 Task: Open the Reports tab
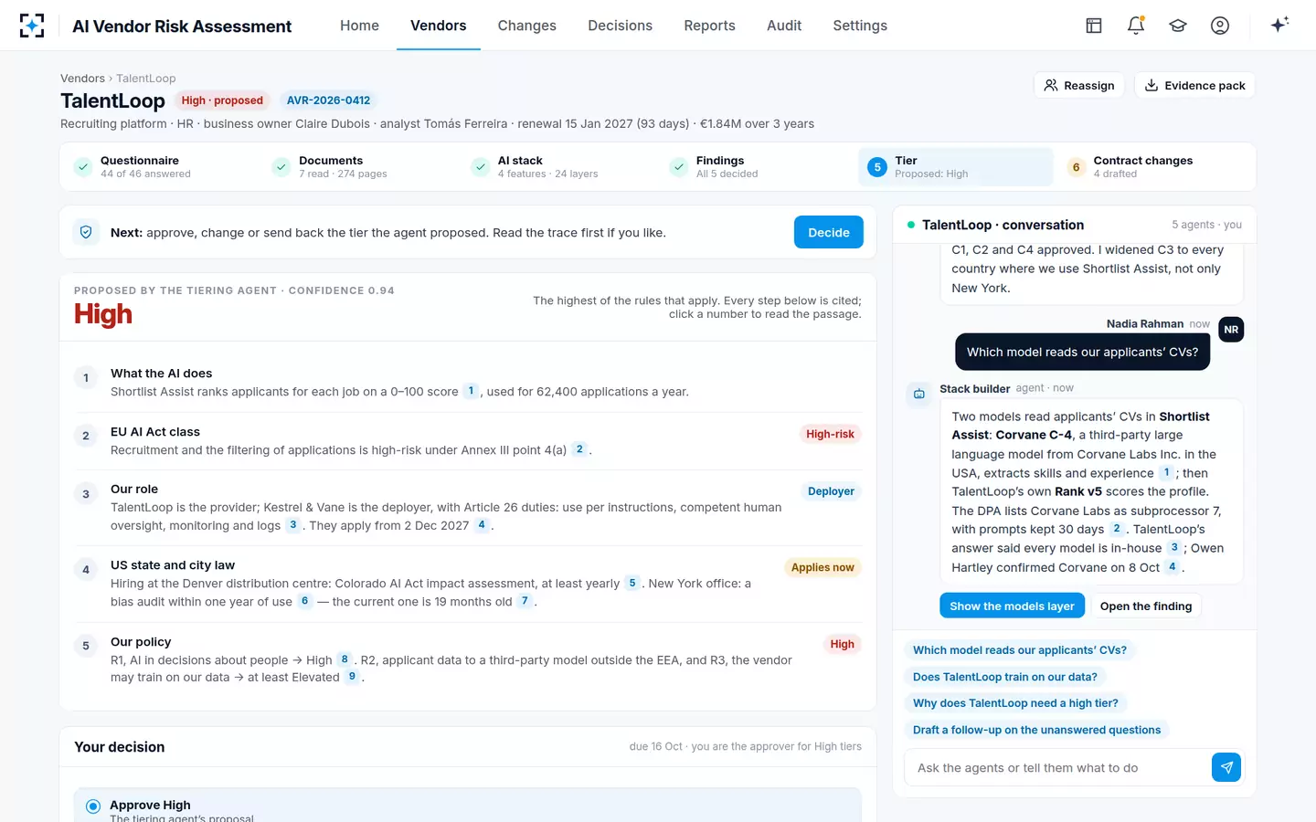pyautogui.click(x=709, y=26)
